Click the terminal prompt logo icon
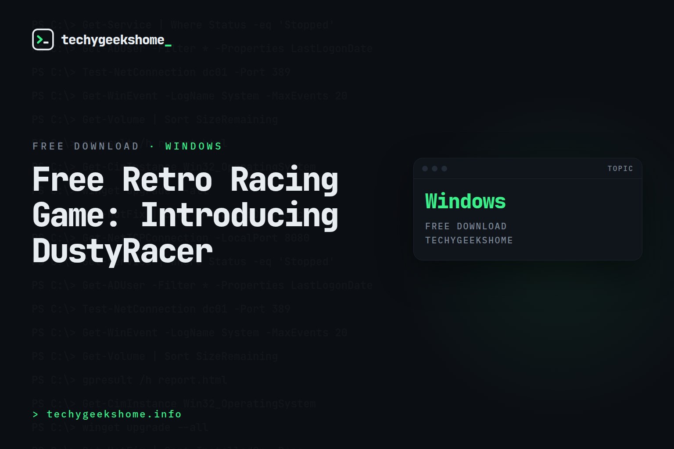 pos(43,39)
